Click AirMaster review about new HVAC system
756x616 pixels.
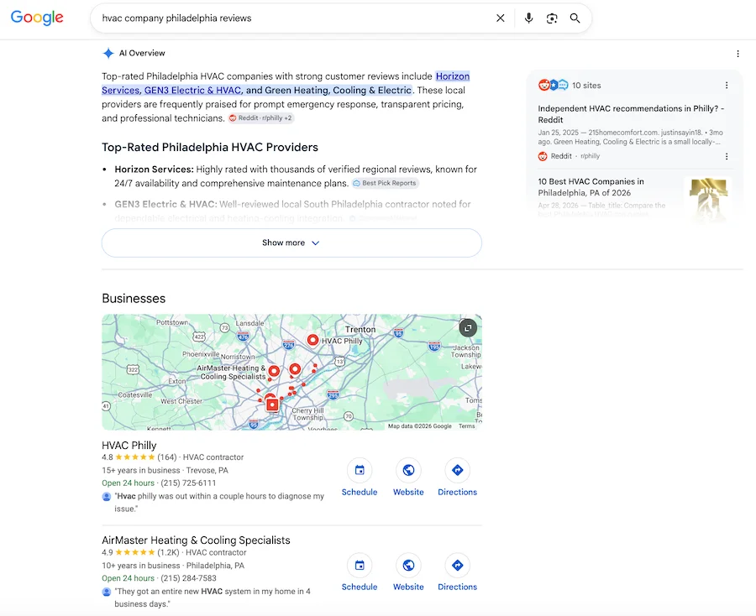tap(213, 598)
